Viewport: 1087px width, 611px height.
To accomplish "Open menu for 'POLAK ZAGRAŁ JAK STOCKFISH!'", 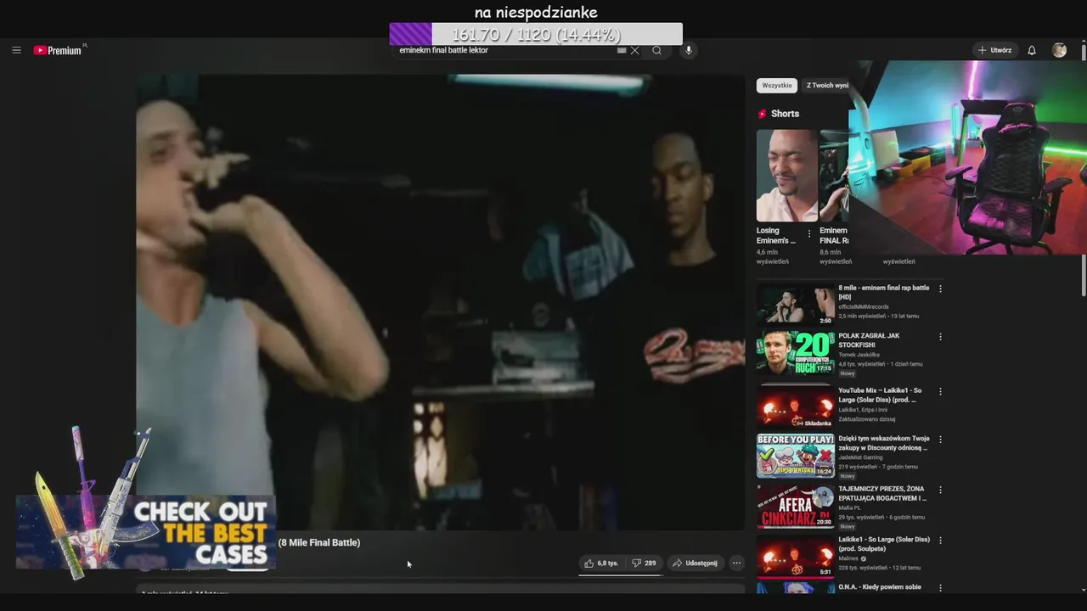I will pyautogui.click(x=940, y=337).
